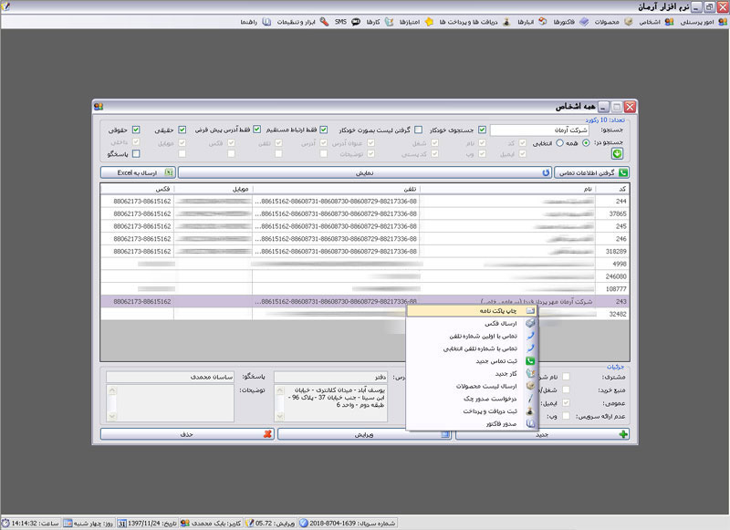Viewport: 730px width, 530px height.
Task: Click the کارها tasks icon
Action: point(389,22)
